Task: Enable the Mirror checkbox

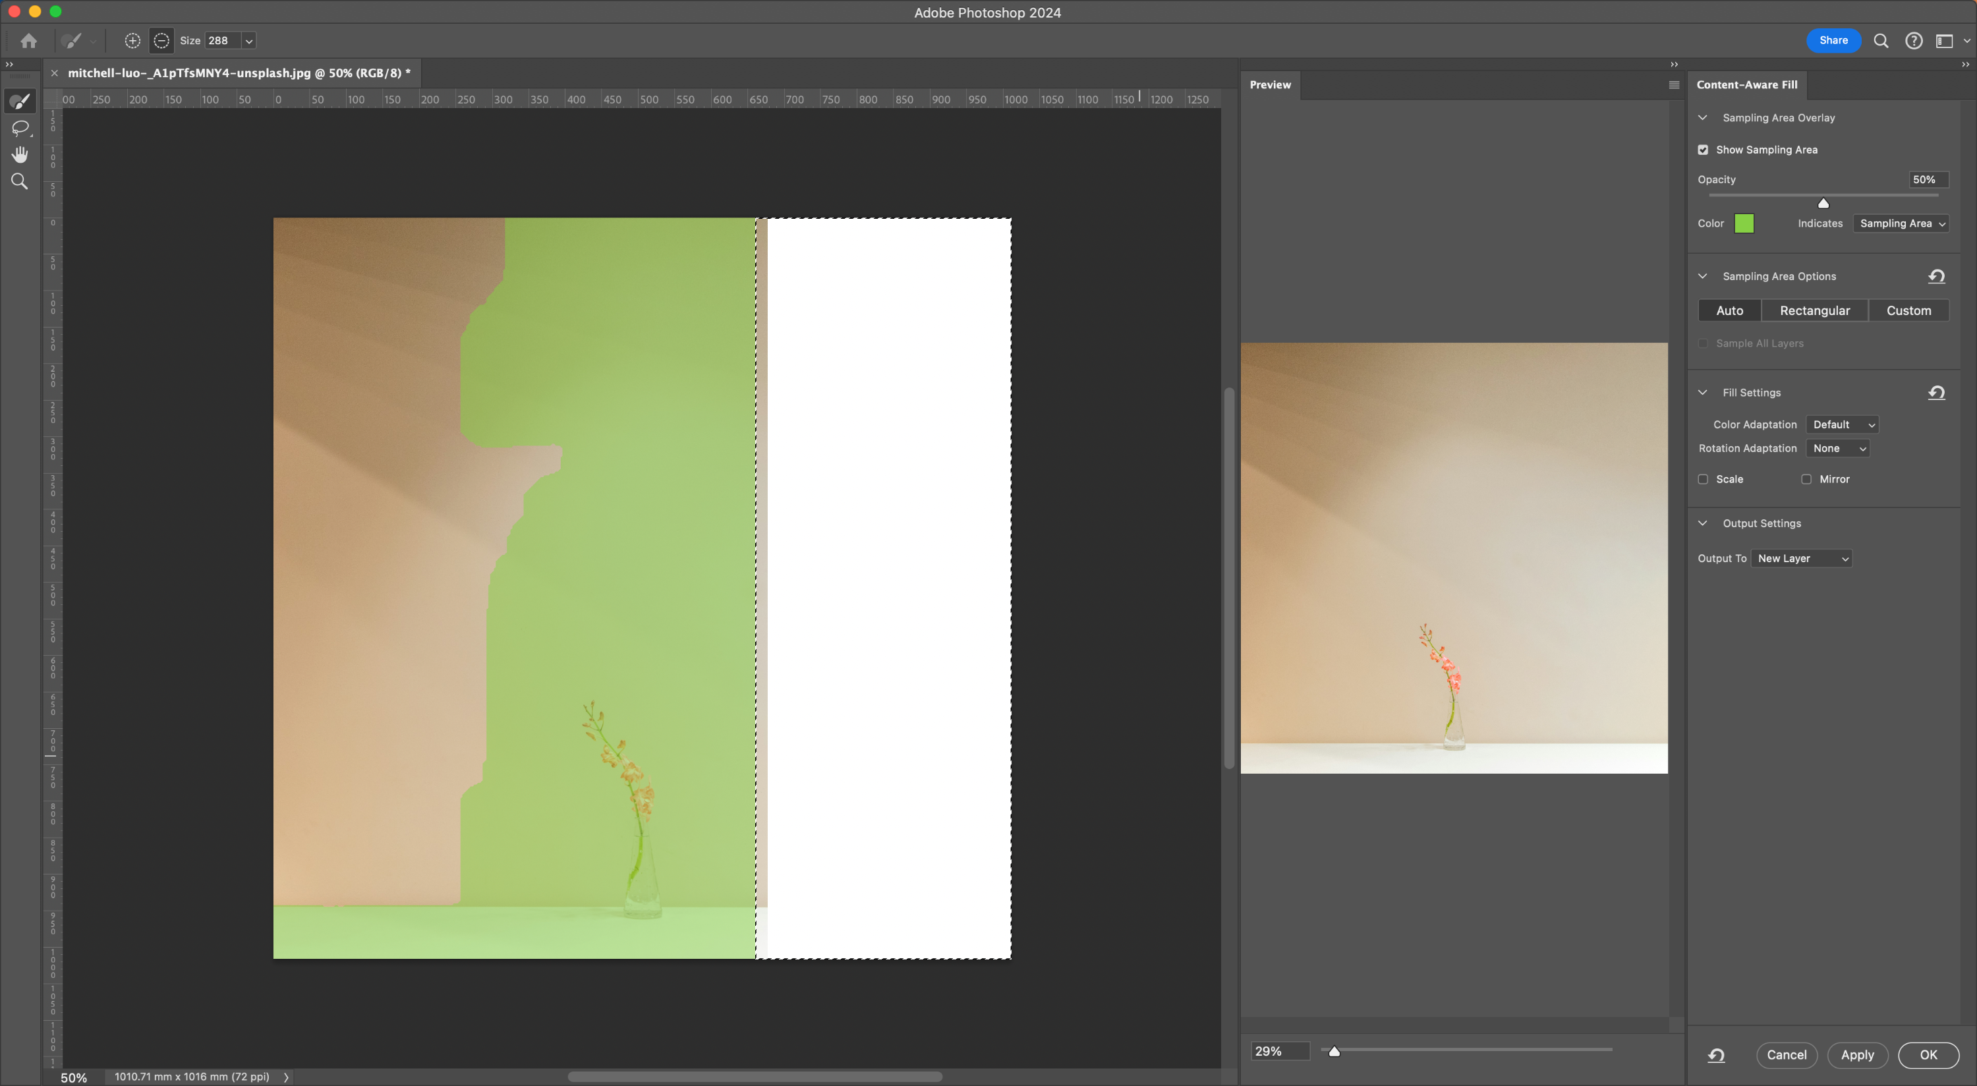Action: coord(1806,479)
